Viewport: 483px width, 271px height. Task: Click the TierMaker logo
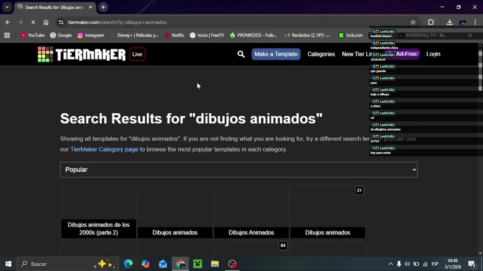(81, 54)
